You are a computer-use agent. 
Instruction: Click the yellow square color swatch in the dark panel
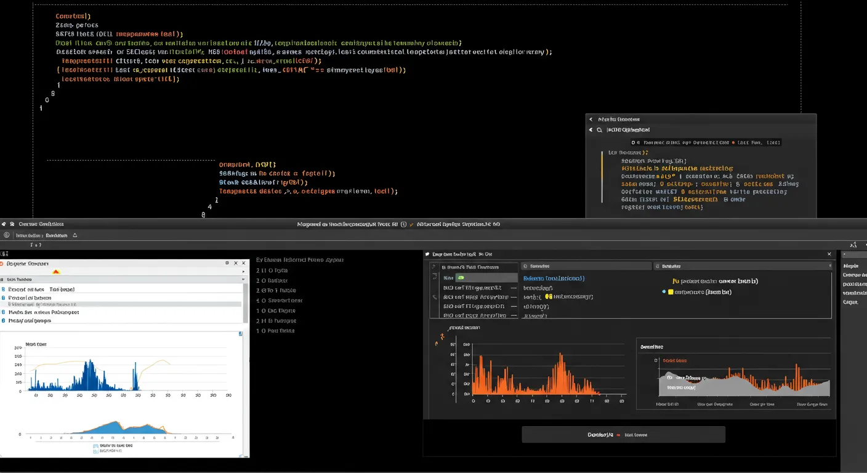tap(671, 292)
